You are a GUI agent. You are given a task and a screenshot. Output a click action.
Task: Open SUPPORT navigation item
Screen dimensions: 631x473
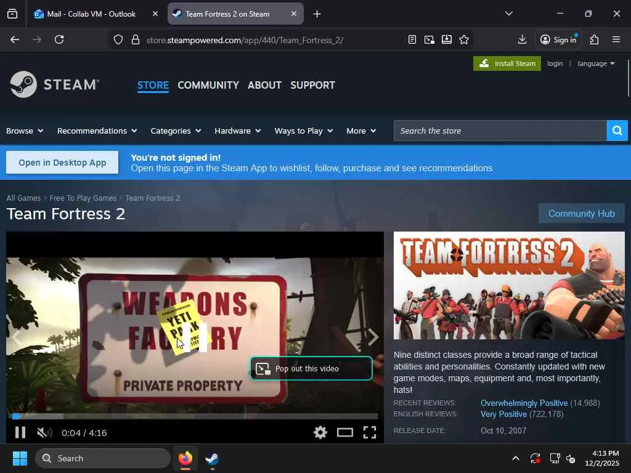[312, 85]
